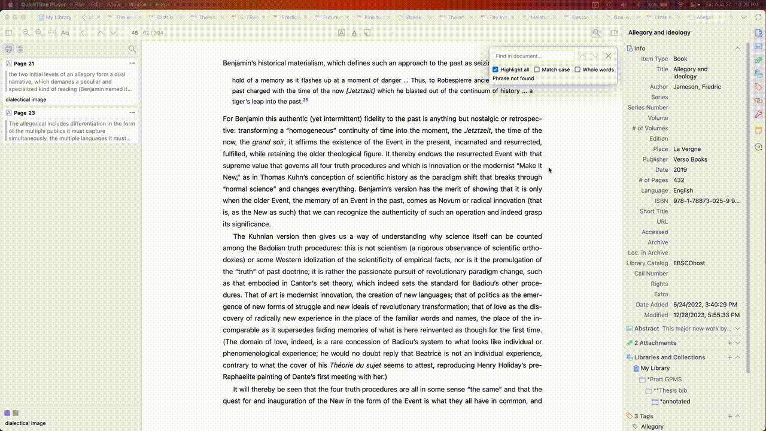766x431 pixels.
Task: Add to collection with plus button
Action: click(729, 357)
